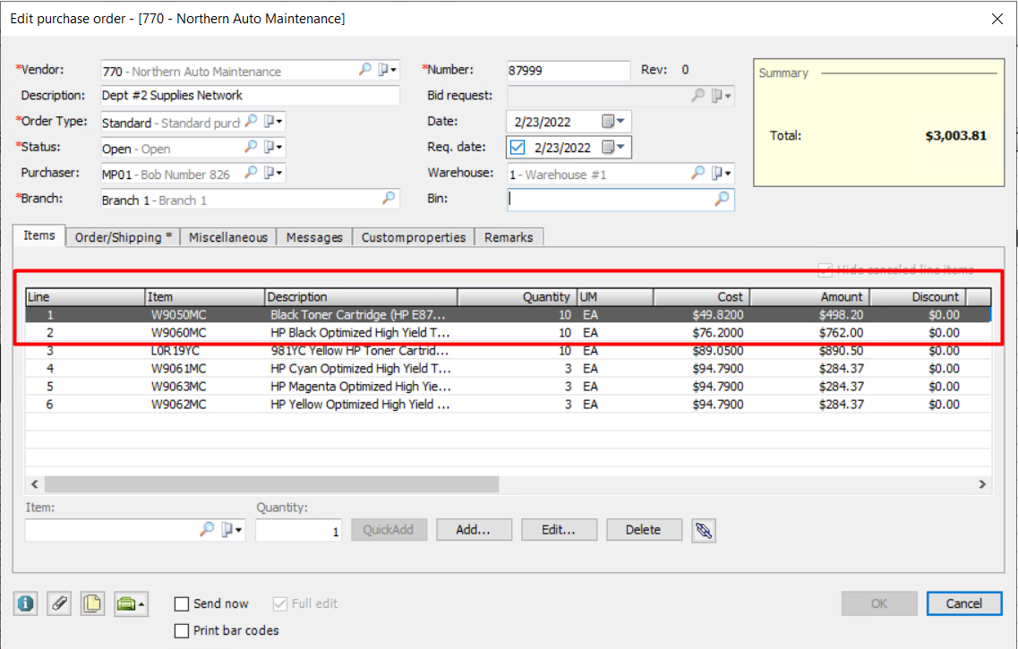Click the blue information icon
This screenshot has height=649, width=1018.
click(x=25, y=603)
